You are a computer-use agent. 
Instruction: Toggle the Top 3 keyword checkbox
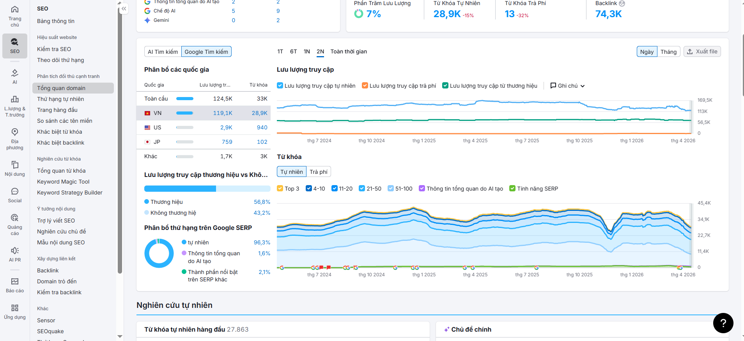click(x=280, y=189)
